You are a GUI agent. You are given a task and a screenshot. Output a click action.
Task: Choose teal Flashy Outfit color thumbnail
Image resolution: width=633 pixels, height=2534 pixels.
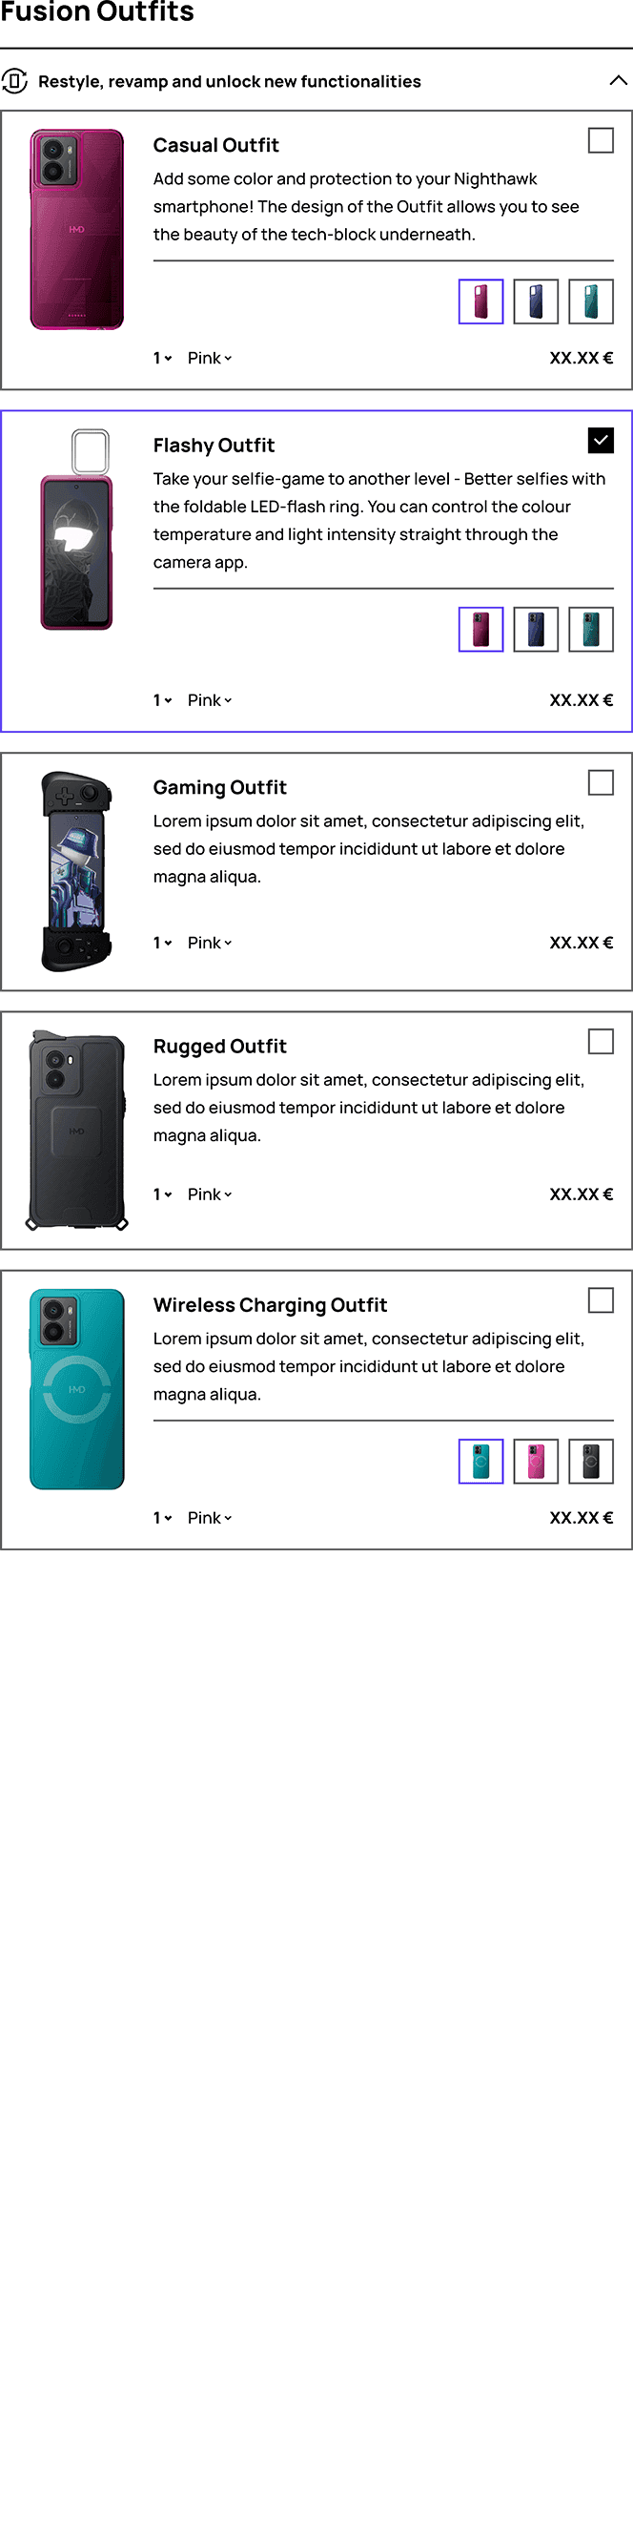(591, 630)
